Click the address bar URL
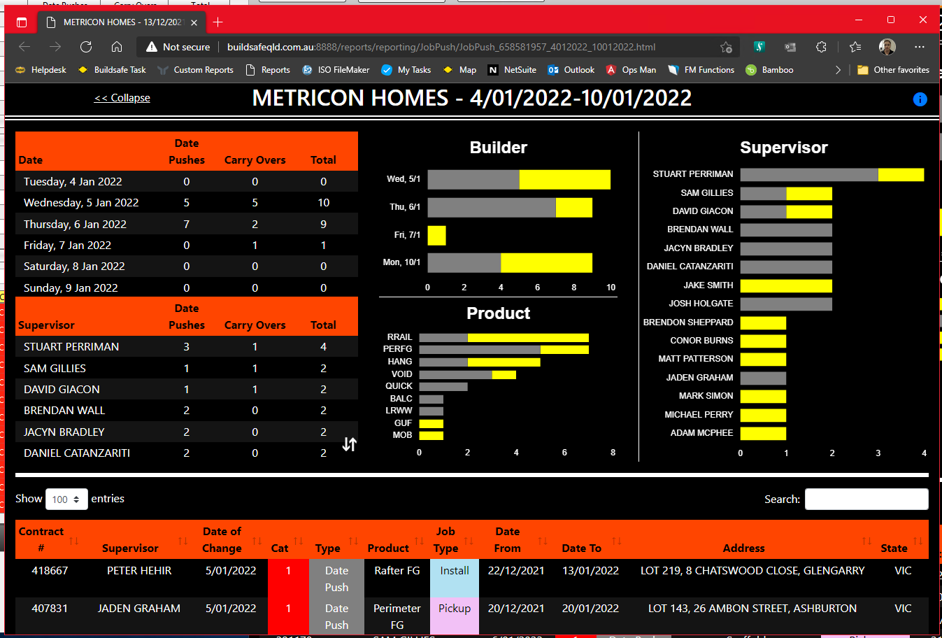Image resolution: width=942 pixels, height=638 pixels. click(441, 47)
